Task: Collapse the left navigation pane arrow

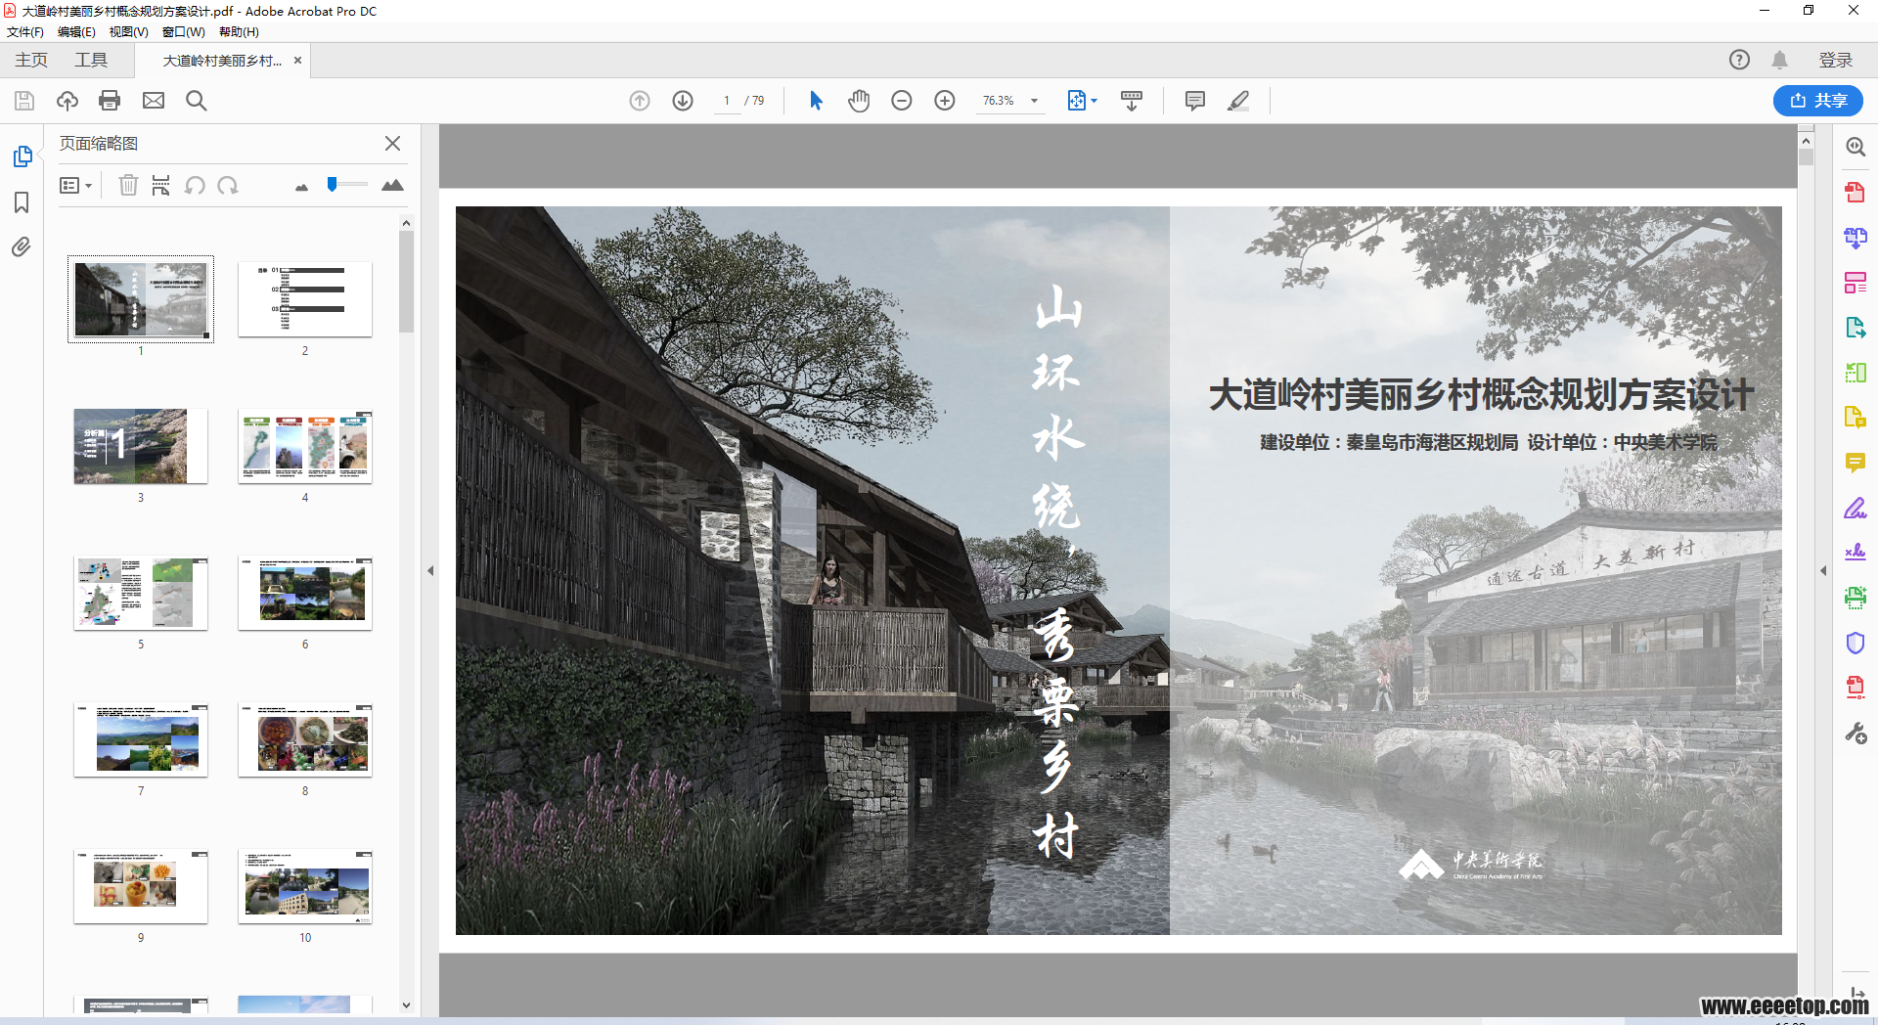Action: [x=430, y=570]
